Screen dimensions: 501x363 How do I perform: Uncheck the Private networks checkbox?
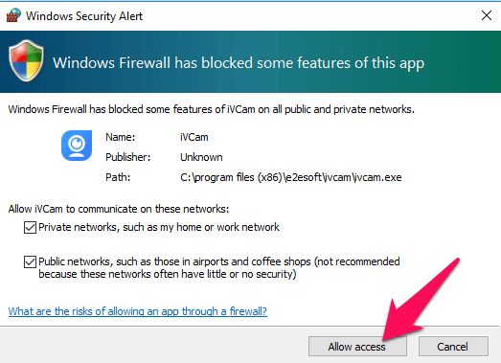[x=30, y=228]
